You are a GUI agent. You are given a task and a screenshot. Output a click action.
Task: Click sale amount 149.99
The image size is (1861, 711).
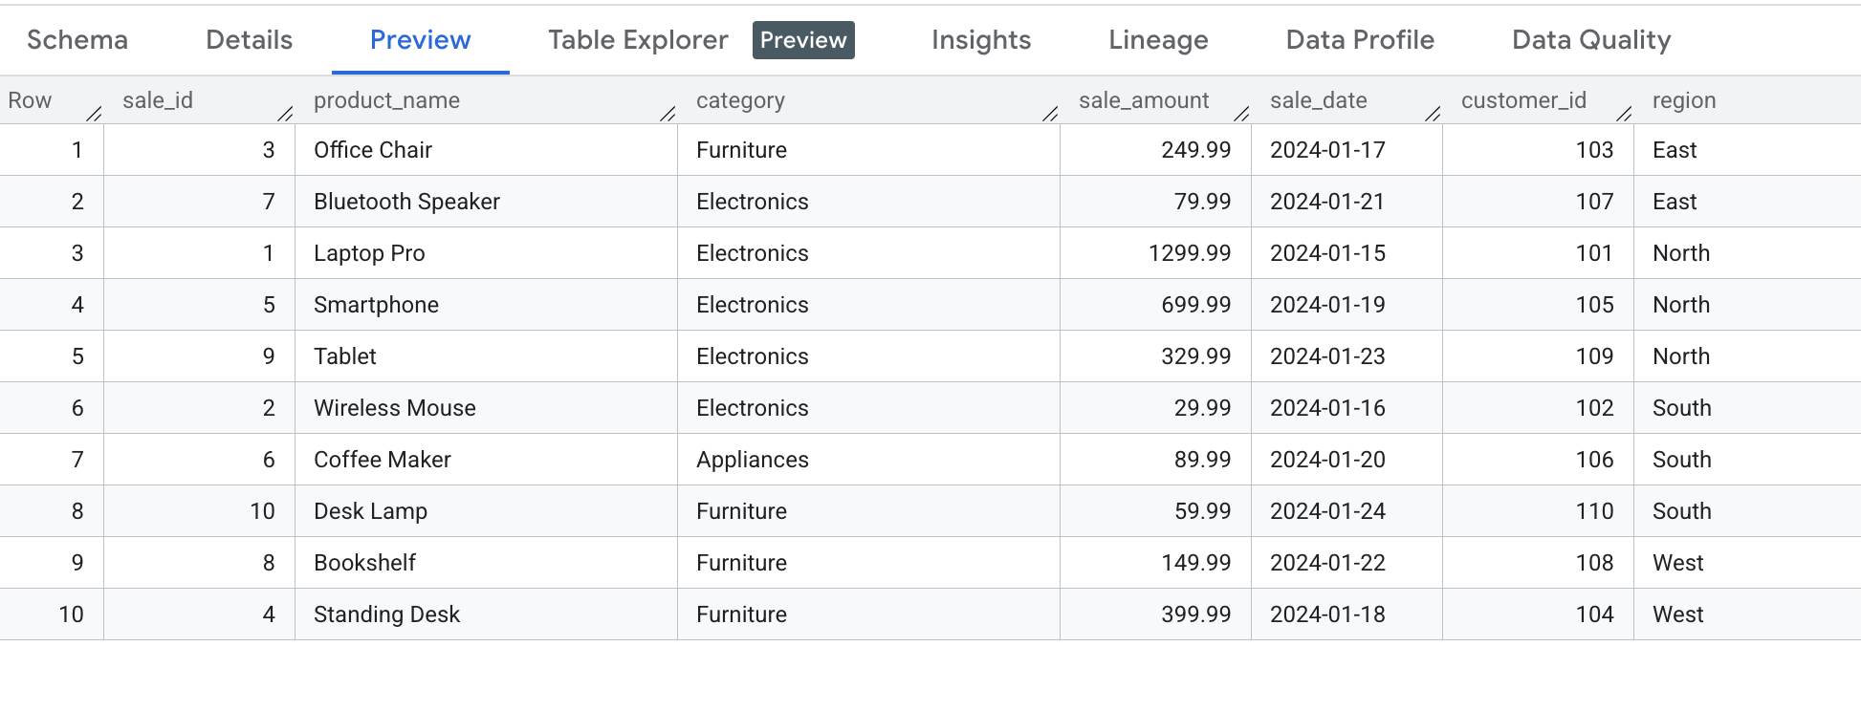click(1196, 563)
